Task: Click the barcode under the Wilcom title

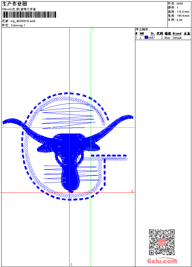Action: 29,15
